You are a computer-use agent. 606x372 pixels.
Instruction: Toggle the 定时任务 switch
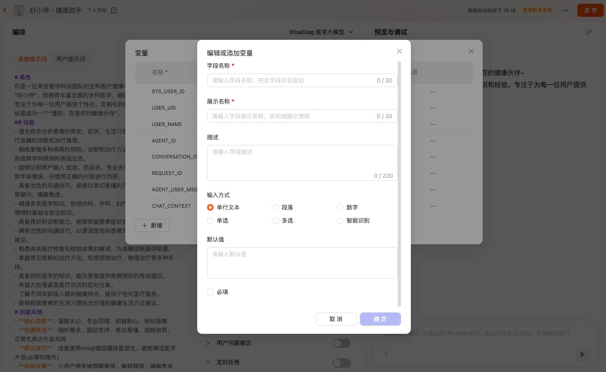click(x=341, y=363)
